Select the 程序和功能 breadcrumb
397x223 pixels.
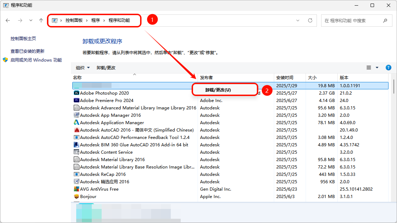(119, 20)
